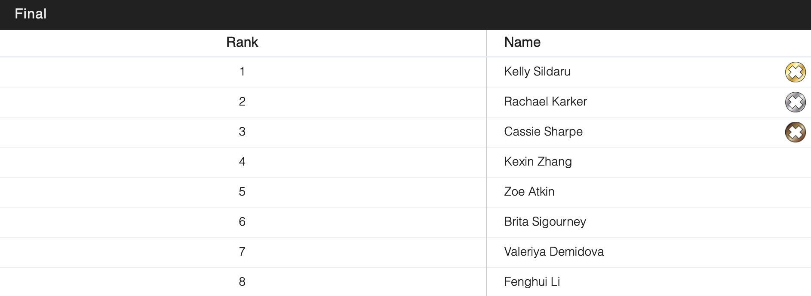811x296 pixels.
Task: Click Valeriya Demidova's name
Action: tap(553, 252)
